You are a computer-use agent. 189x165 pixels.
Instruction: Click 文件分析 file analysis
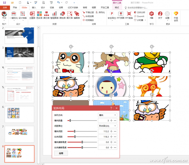pos(140,12)
